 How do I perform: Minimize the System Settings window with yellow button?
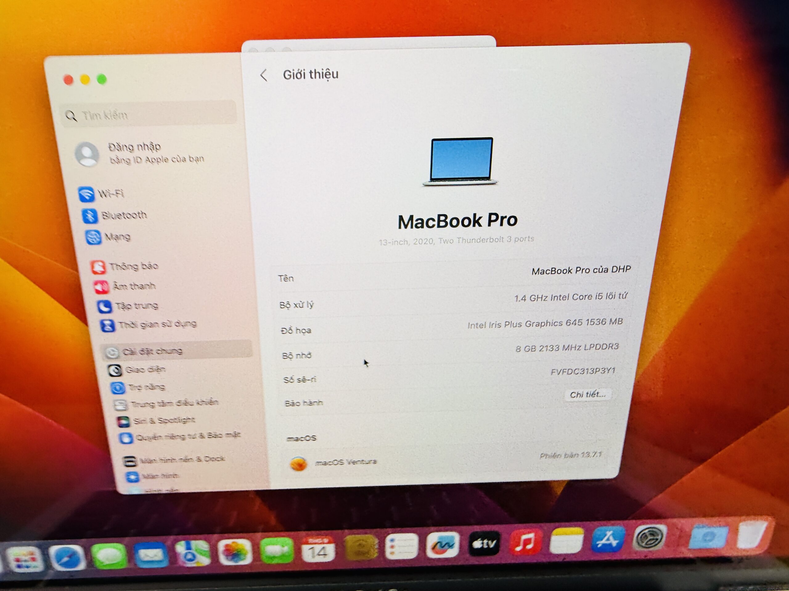click(85, 79)
